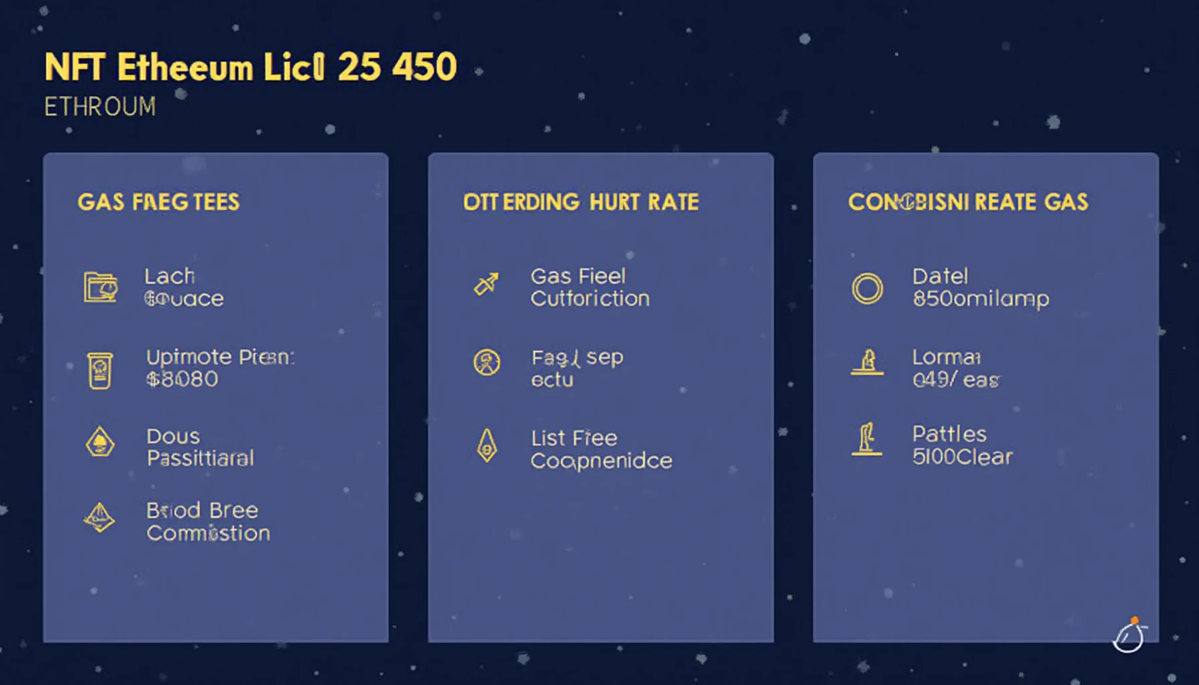Select the cup icon next to Upimote Piean
Screen dimensions: 1199x685
point(100,370)
